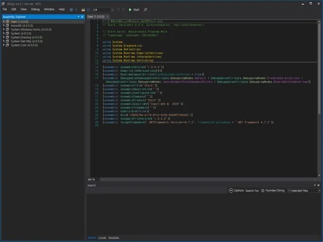Expand the System.Drawing node
The image size is (323, 242).
click(x=3, y=37)
